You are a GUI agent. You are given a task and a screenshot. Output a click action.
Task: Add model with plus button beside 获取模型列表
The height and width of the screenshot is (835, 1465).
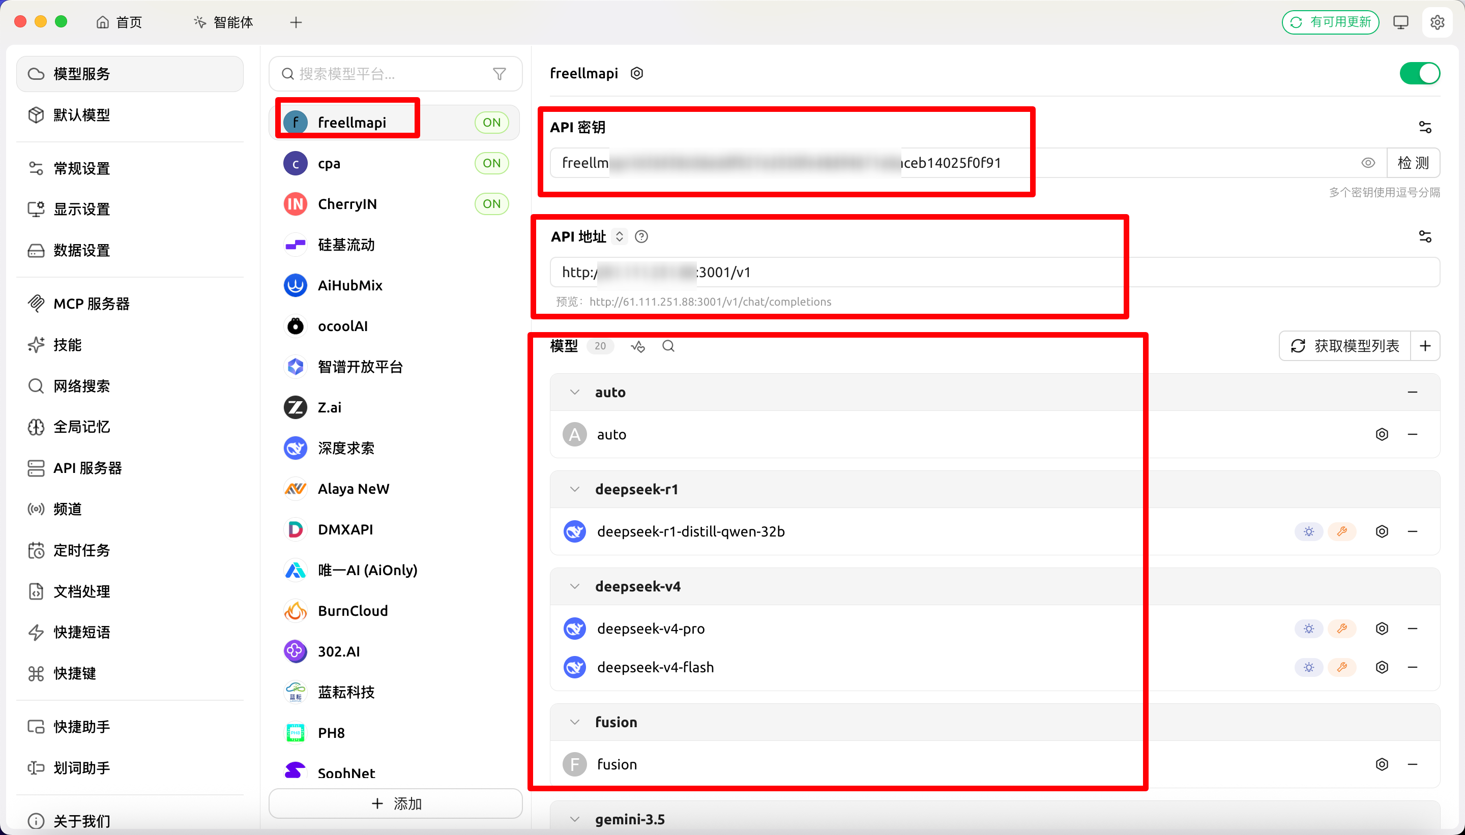(1425, 346)
